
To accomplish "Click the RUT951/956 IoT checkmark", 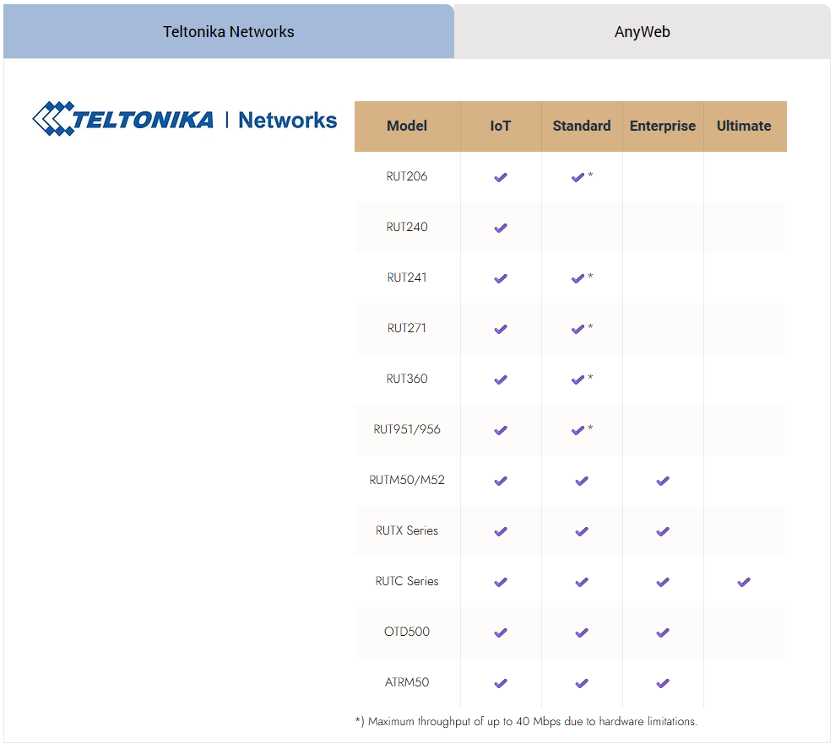I will 501,430.
